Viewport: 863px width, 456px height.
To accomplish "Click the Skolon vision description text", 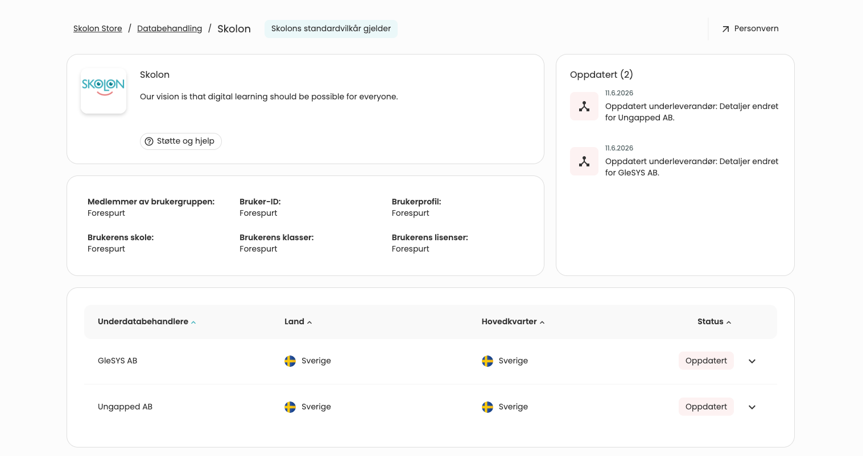I will coord(269,97).
